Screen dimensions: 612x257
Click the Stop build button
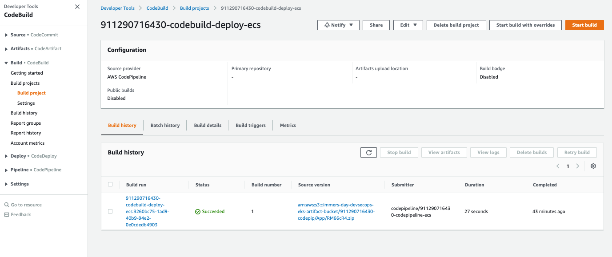click(399, 152)
